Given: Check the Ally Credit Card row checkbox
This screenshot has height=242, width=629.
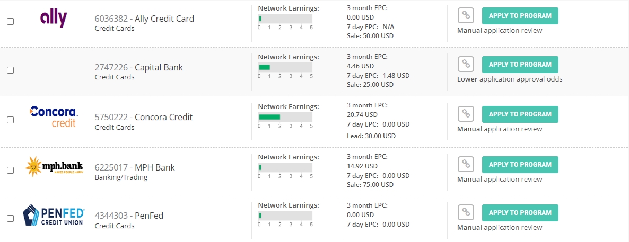Looking at the screenshot, I should [x=11, y=21].
